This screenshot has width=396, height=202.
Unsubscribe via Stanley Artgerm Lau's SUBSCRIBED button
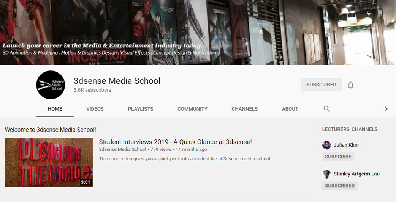(x=339, y=186)
